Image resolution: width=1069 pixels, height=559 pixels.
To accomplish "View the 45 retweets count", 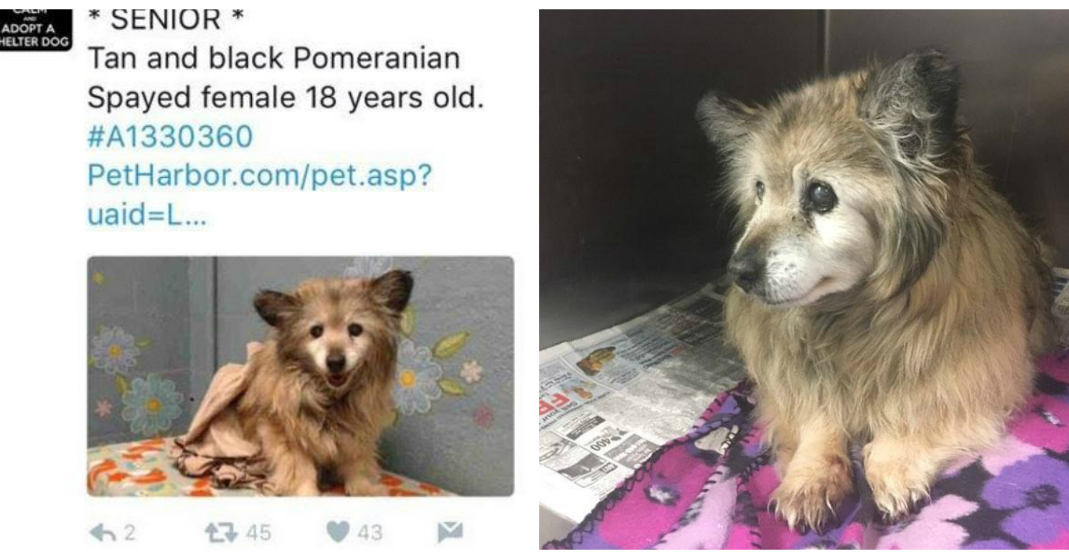I will pyautogui.click(x=258, y=532).
